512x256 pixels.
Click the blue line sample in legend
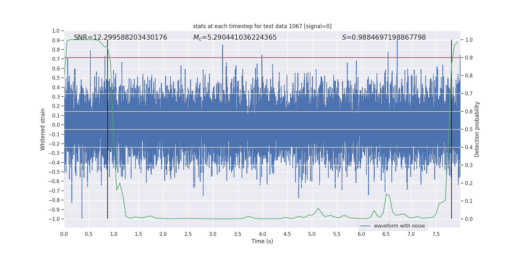(365, 226)
